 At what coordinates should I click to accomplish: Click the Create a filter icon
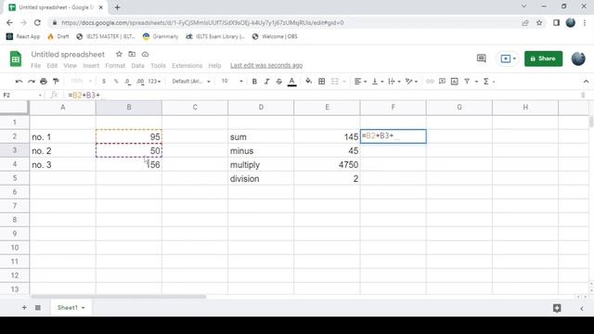467,82
